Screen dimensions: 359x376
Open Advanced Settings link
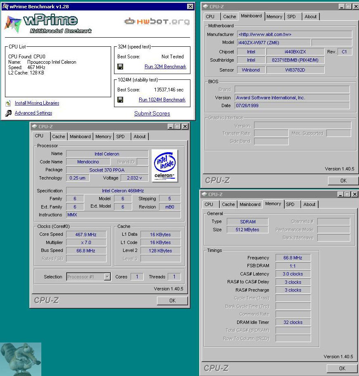[33, 113]
